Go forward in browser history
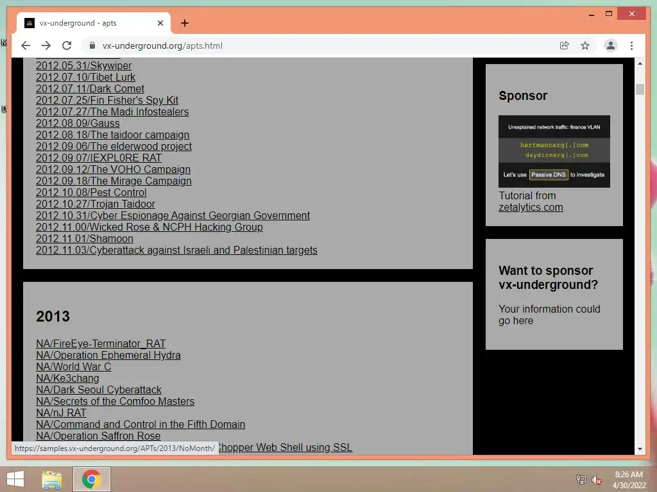This screenshot has height=492, width=657. click(x=46, y=45)
